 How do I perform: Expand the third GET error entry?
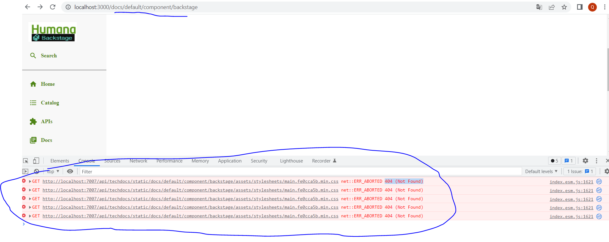coord(30,199)
